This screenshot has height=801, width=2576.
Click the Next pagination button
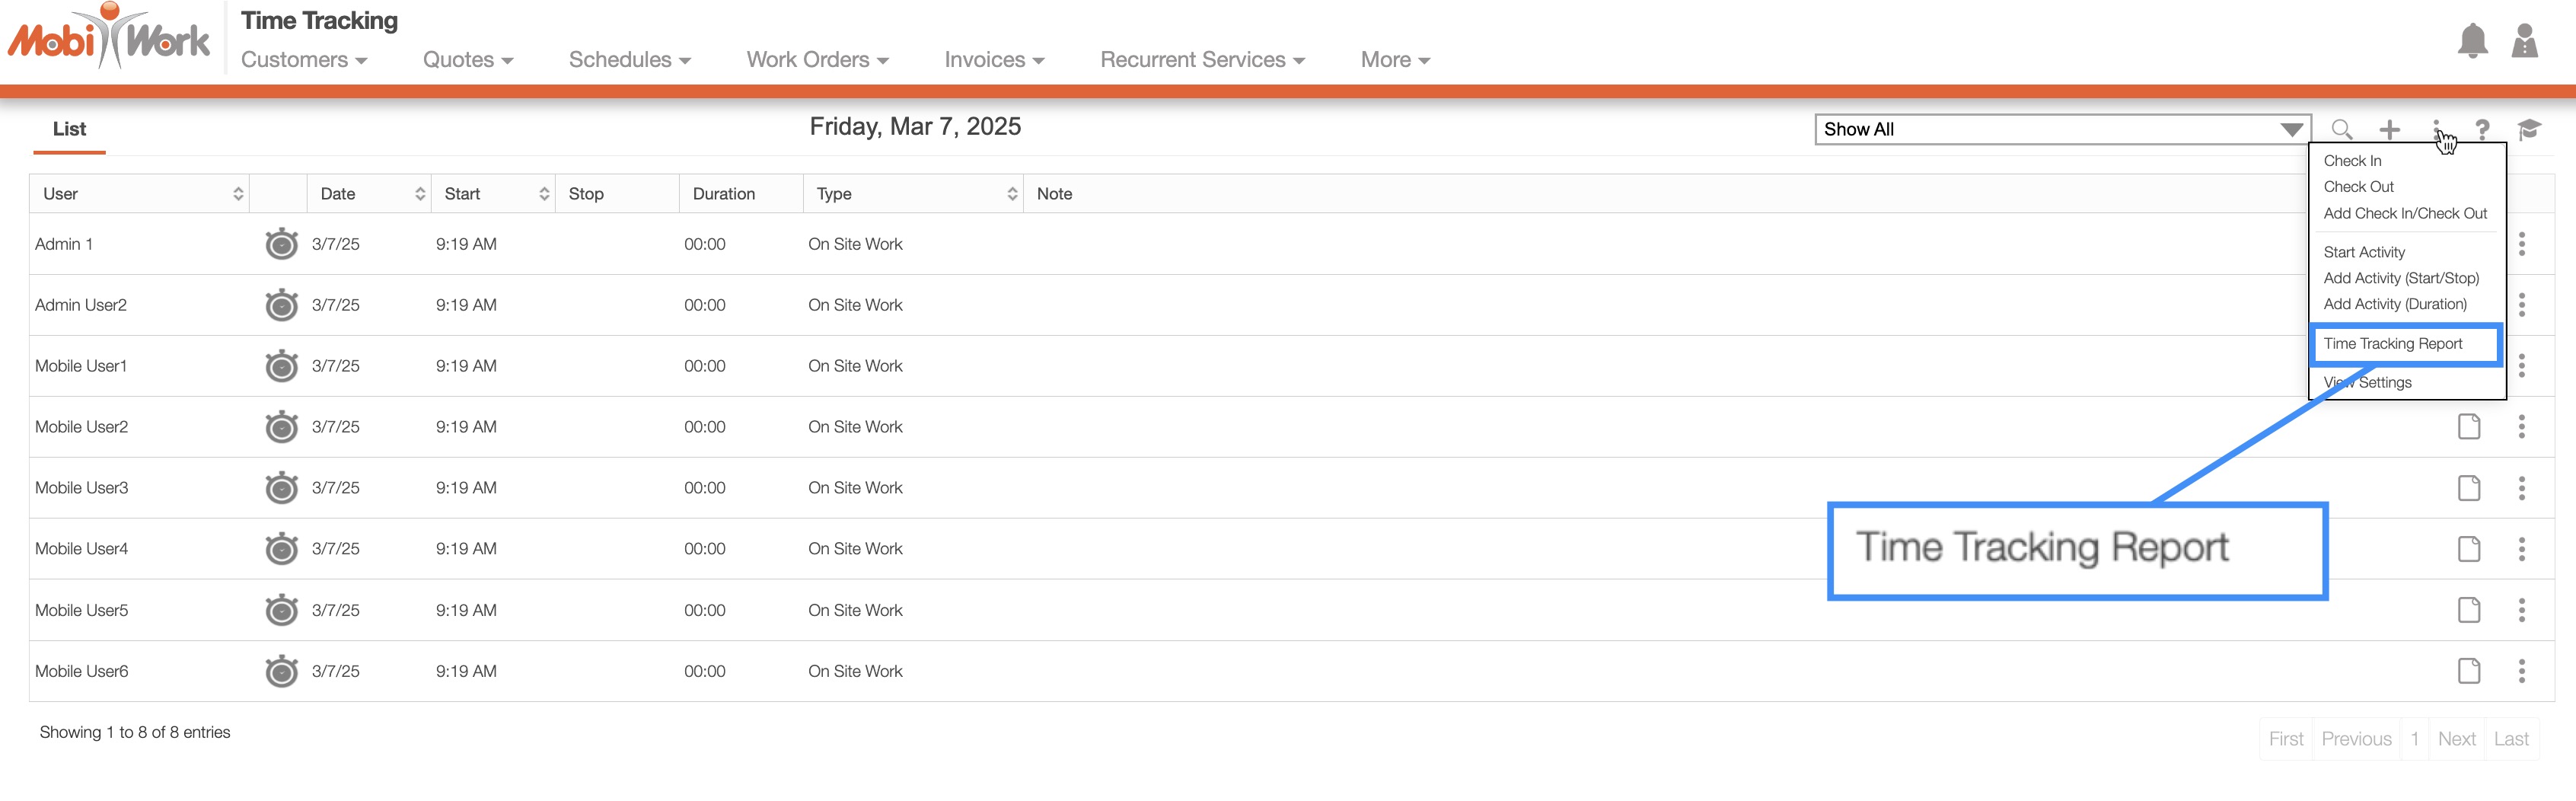tap(2456, 739)
